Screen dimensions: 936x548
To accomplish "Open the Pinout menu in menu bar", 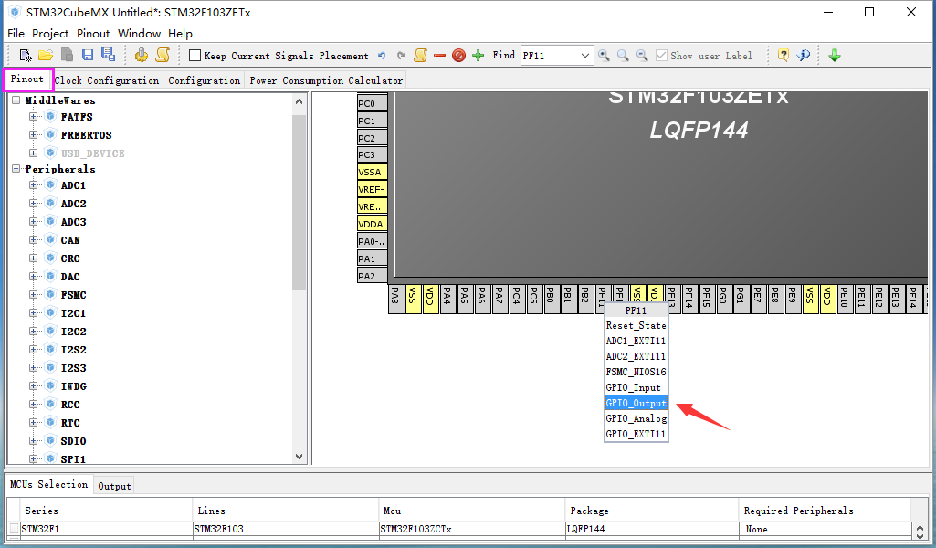I will click(93, 34).
